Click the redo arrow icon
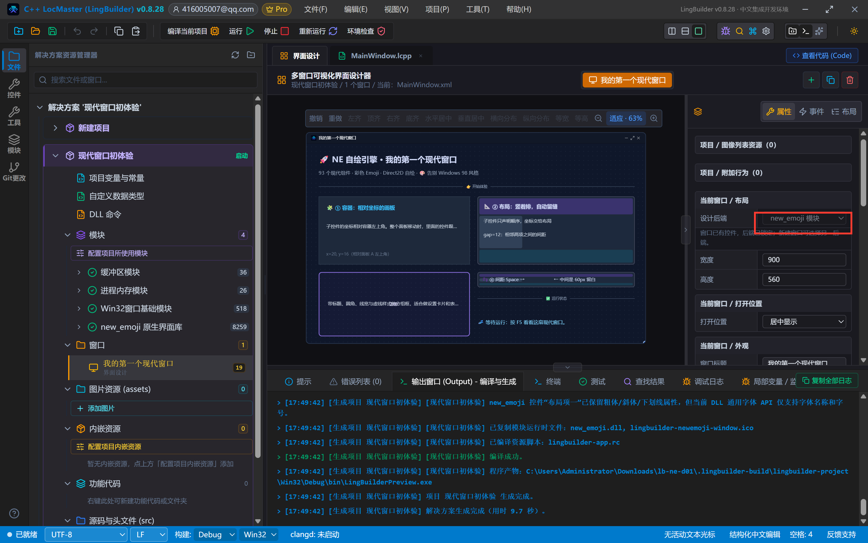This screenshot has width=868, height=543. 94,31
